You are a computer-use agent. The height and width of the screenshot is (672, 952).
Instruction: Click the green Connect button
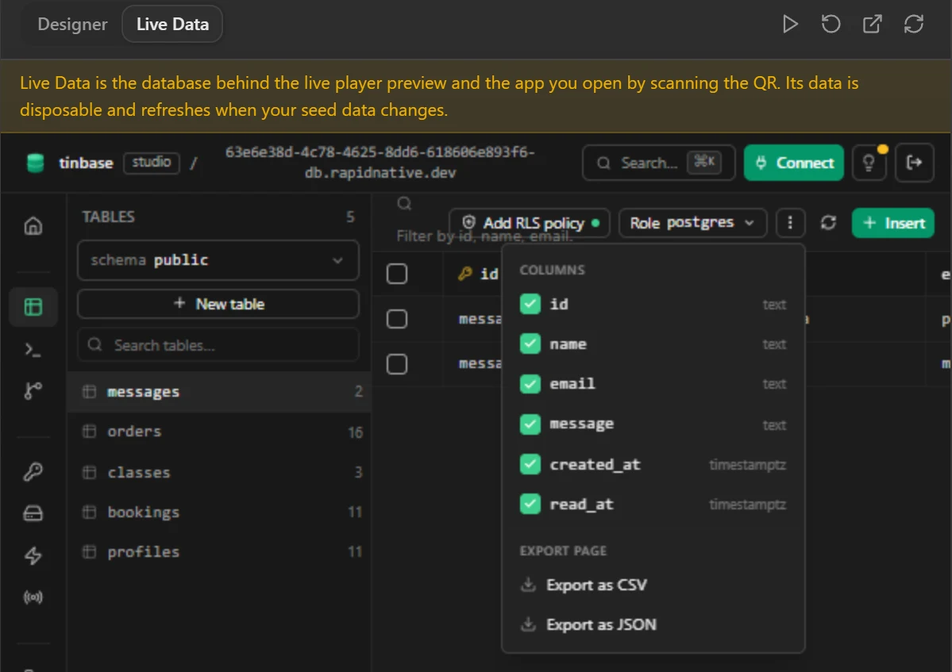tap(793, 163)
